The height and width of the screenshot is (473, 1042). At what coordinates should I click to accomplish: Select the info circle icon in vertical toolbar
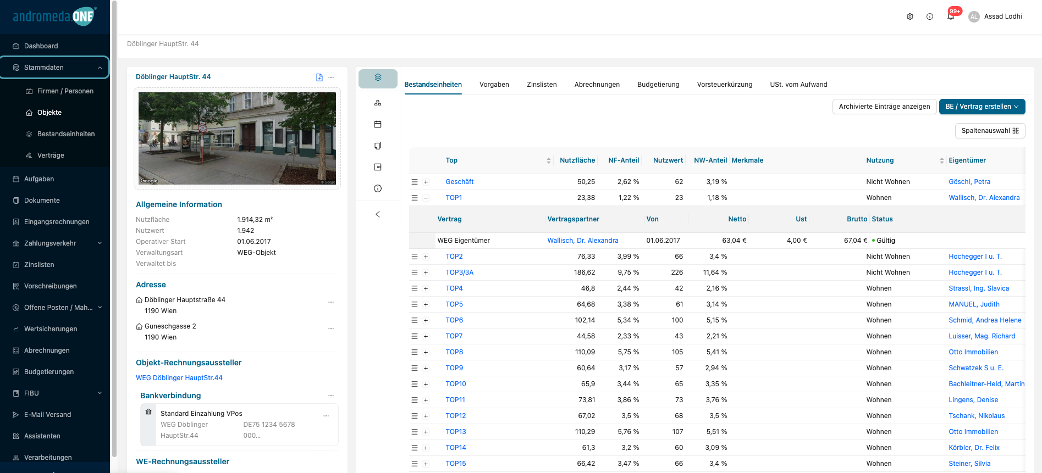point(378,188)
